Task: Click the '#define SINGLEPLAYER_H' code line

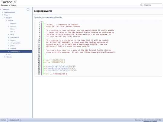Action: point(54,62)
